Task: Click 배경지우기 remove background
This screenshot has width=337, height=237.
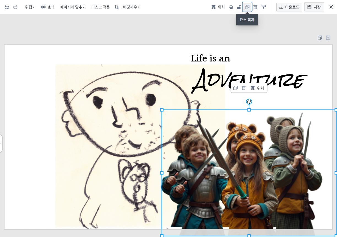Action: pyautogui.click(x=132, y=7)
